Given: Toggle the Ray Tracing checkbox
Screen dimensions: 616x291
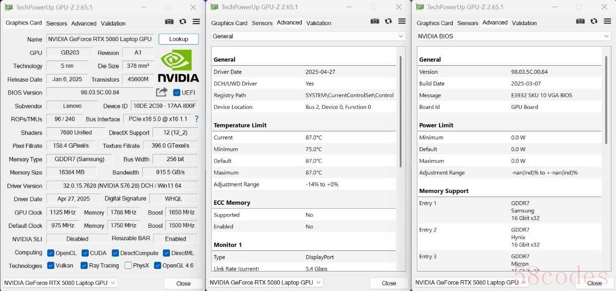Looking at the screenshot, I should pos(84,265).
